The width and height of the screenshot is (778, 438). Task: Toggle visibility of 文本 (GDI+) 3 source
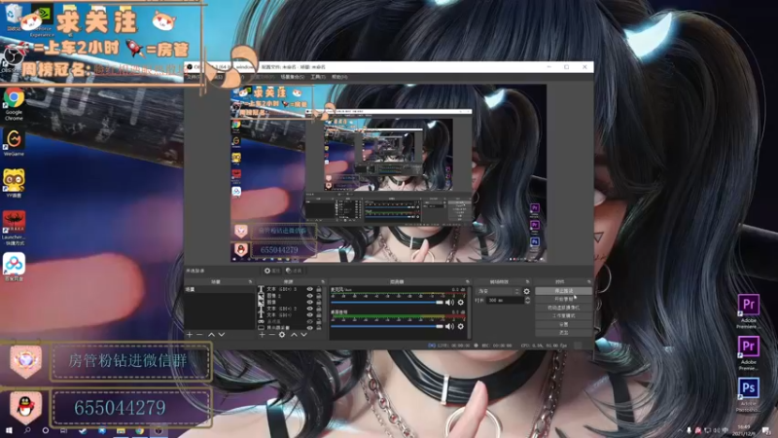310,289
